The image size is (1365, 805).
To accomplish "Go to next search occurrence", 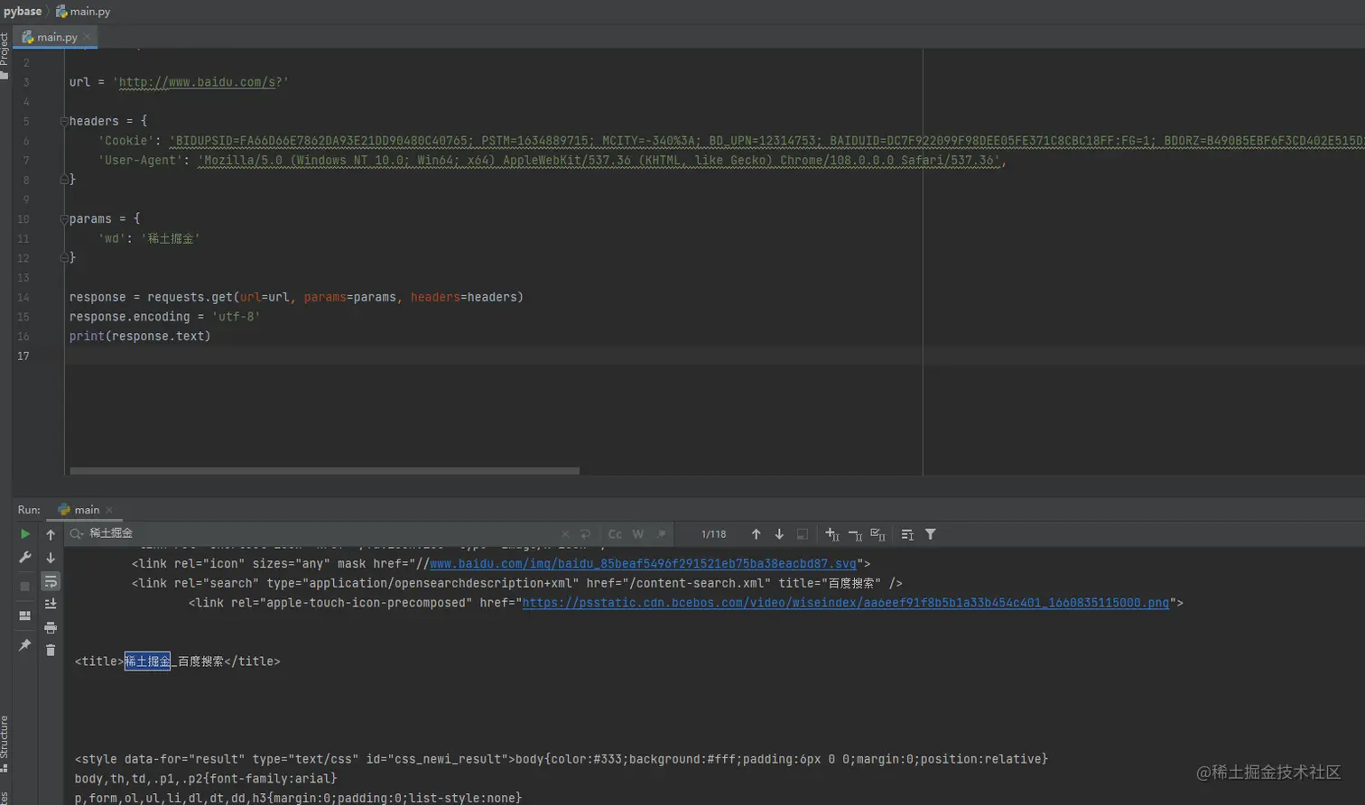I will click(x=779, y=534).
